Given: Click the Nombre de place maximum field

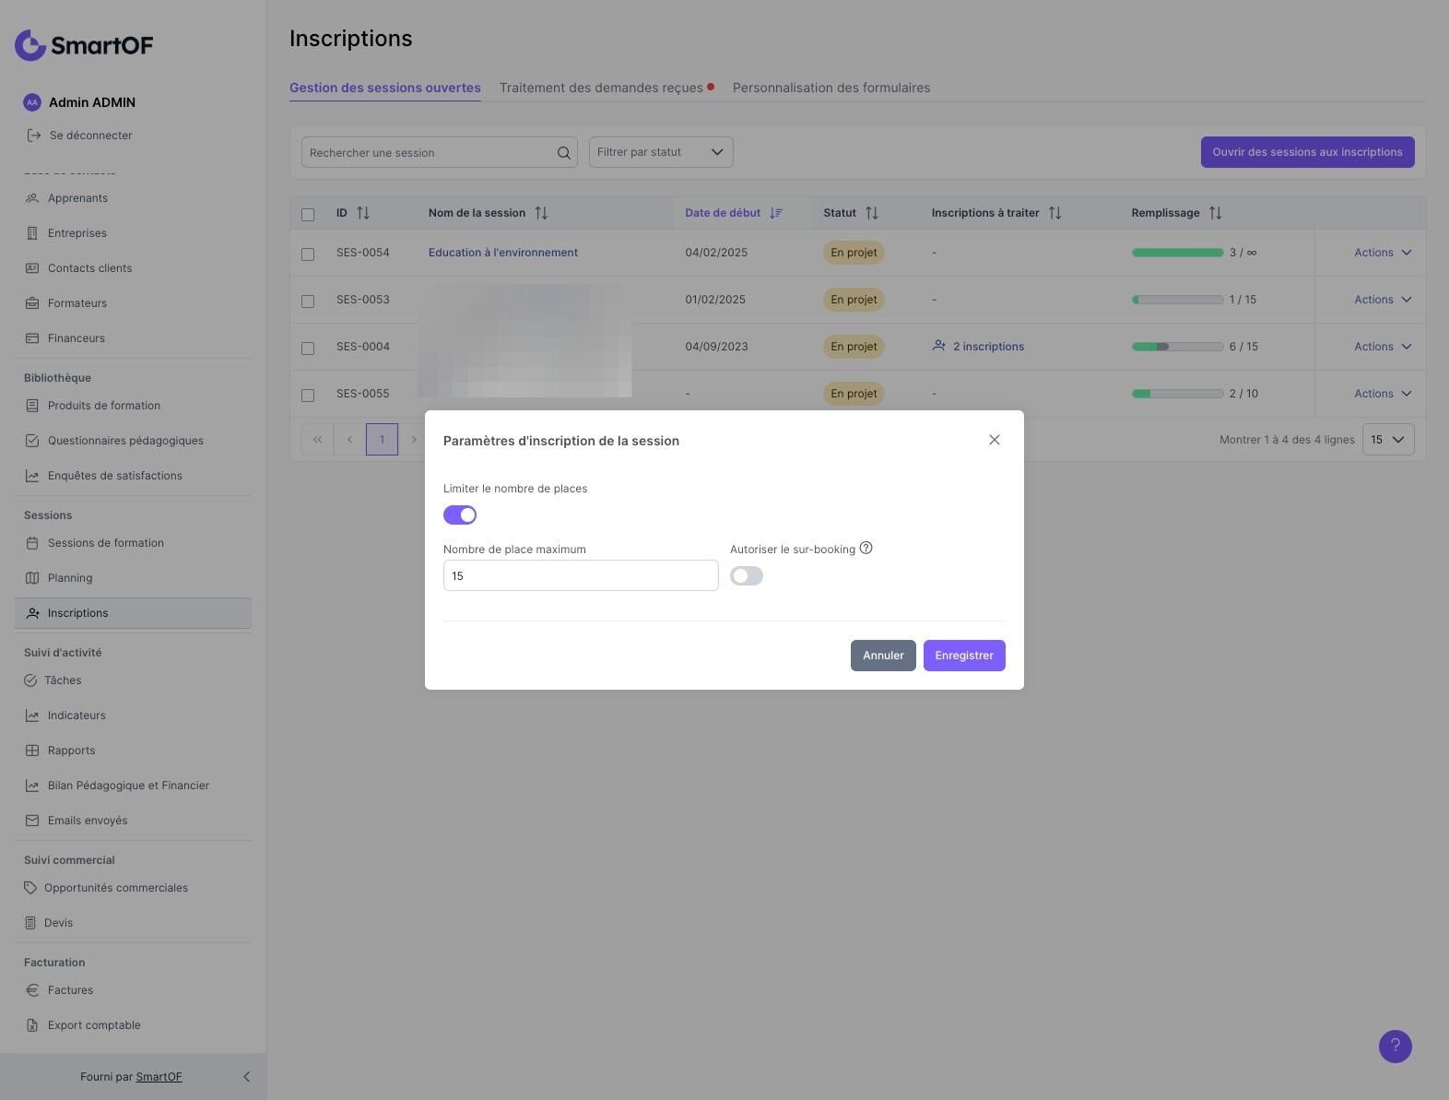Looking at the screenshot, I should click(581, 575).
